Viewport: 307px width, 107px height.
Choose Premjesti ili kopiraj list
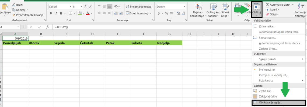point(279,75)
